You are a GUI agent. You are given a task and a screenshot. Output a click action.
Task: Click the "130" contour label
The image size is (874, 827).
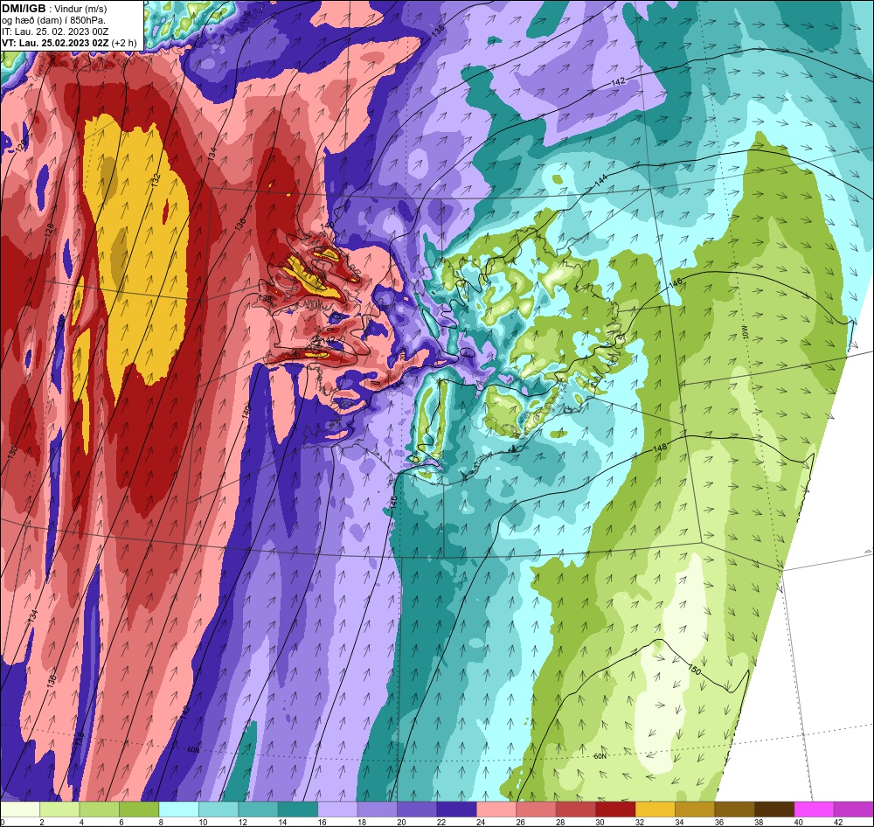click(x=13, y=452)
